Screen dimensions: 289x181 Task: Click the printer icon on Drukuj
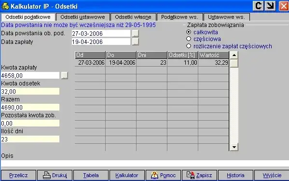(x=46, y=175)
